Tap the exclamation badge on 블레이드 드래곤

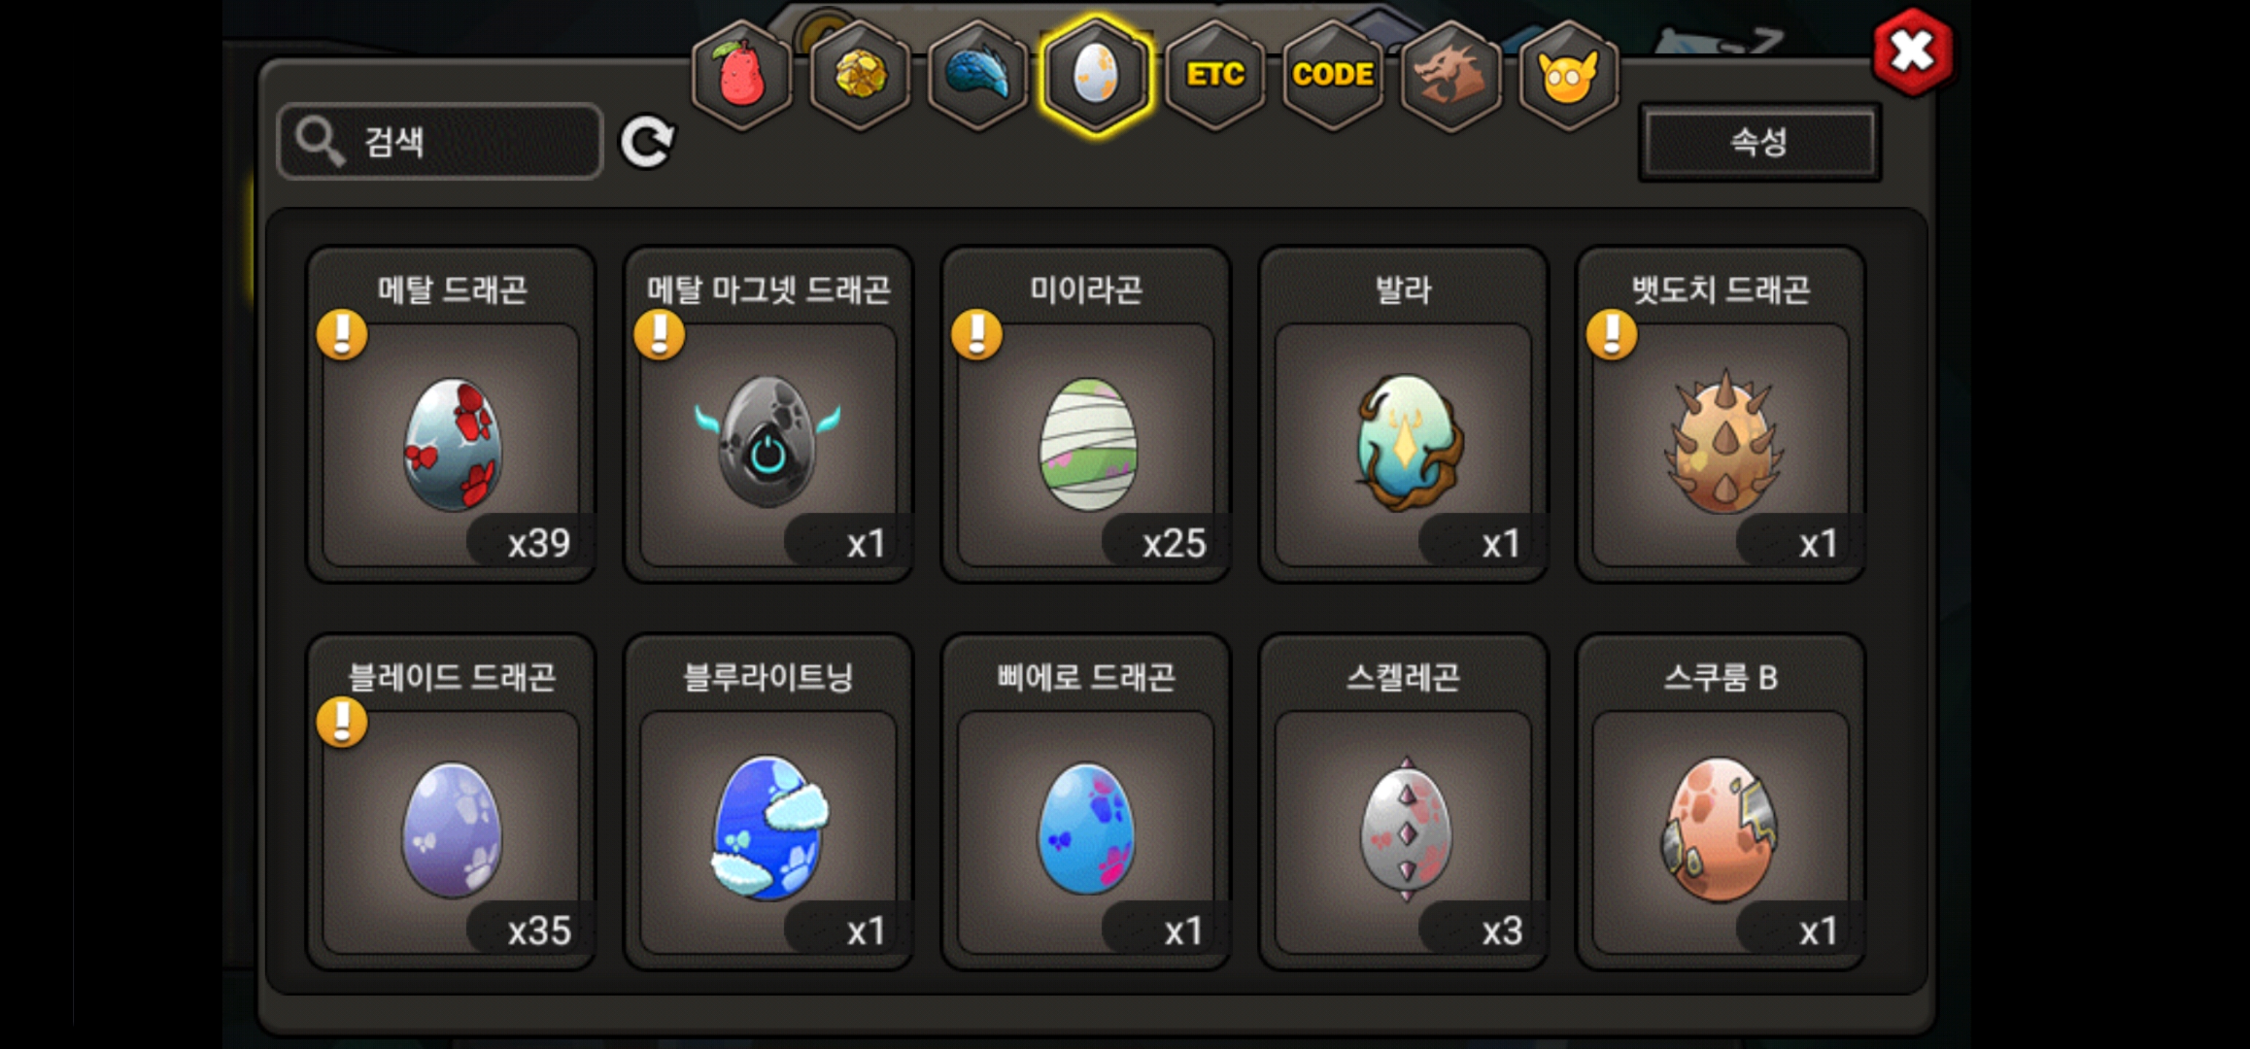[342, 721]
